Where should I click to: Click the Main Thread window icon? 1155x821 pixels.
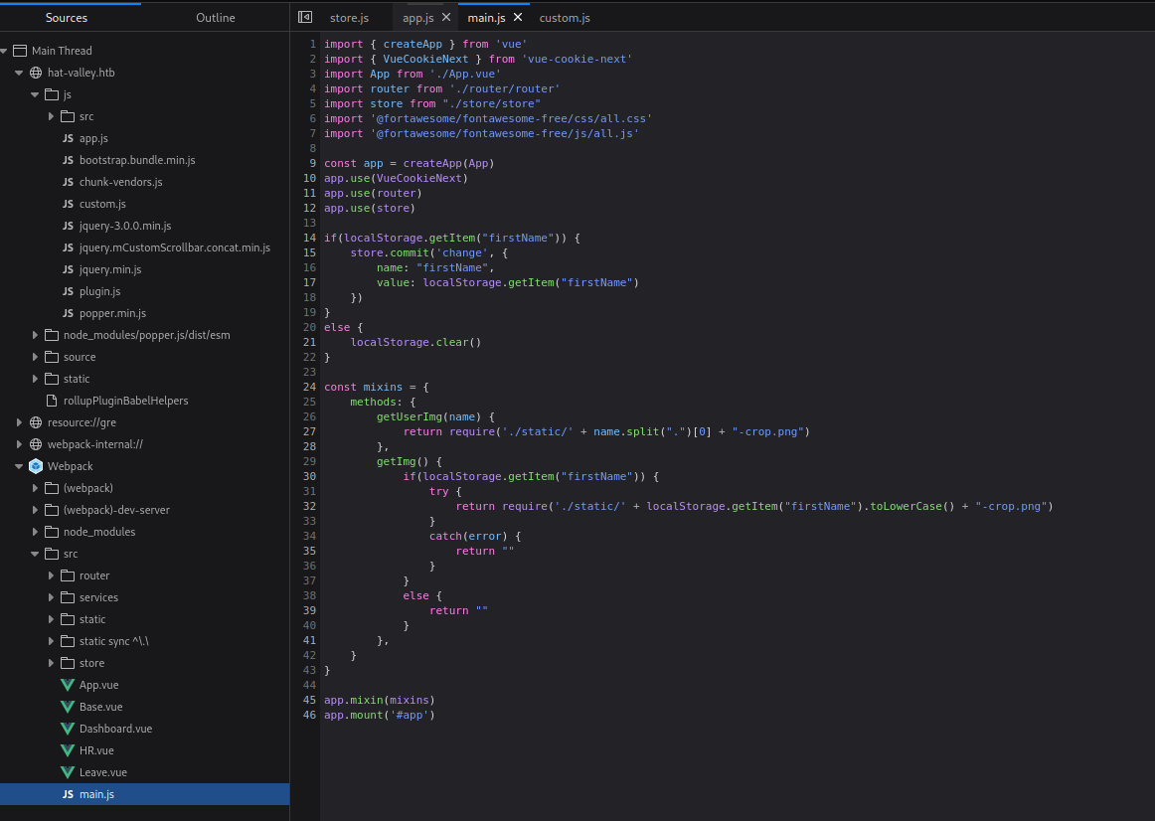coord(20,51)
